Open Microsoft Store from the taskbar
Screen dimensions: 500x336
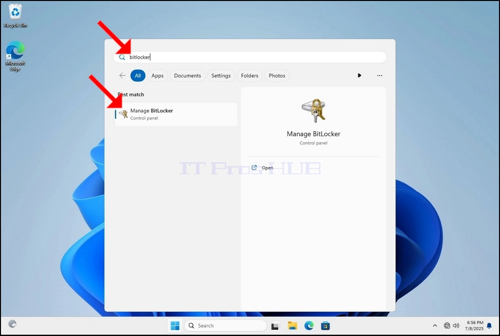pos(325,326)
